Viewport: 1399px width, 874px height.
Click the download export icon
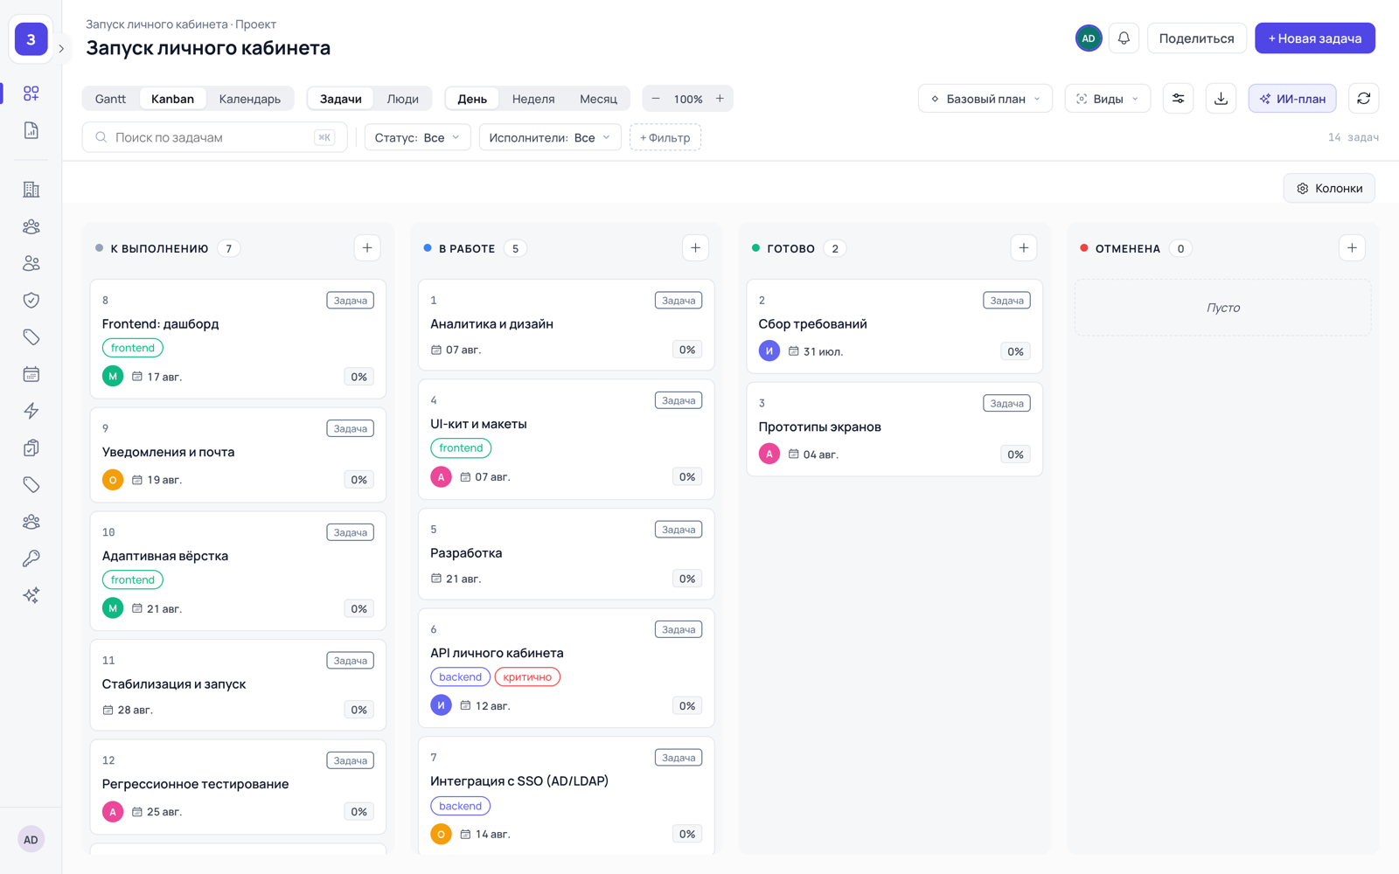[1221, 99]
